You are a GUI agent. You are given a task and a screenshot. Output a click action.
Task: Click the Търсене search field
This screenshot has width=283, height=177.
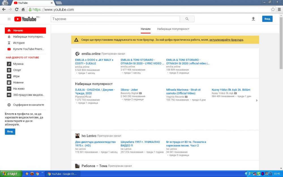point(115,19)
